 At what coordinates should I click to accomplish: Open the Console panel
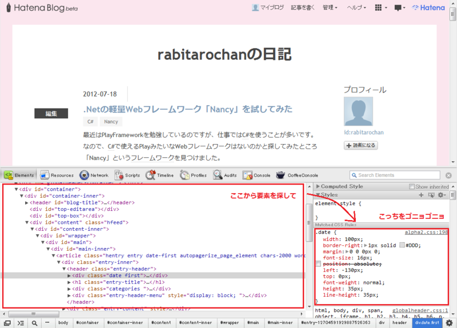(x=256, y=175)
